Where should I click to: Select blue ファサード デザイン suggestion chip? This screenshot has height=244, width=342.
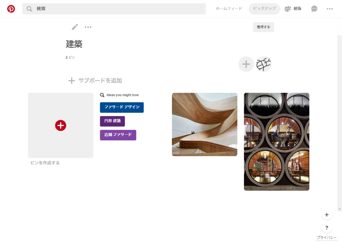pos(122,107)
